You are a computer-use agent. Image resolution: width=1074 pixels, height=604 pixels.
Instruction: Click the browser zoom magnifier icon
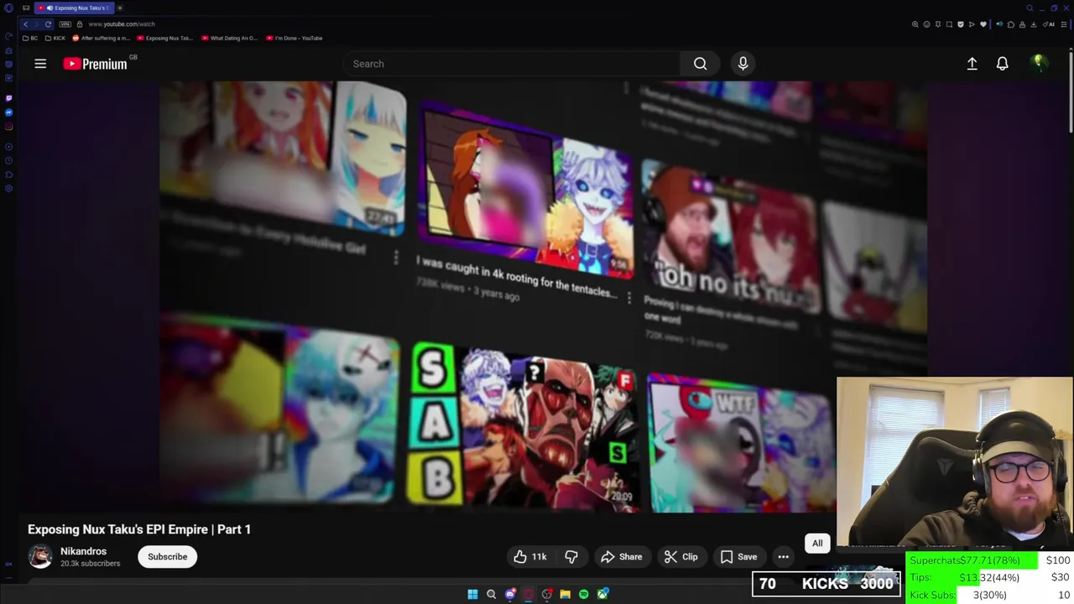(915, 24)
